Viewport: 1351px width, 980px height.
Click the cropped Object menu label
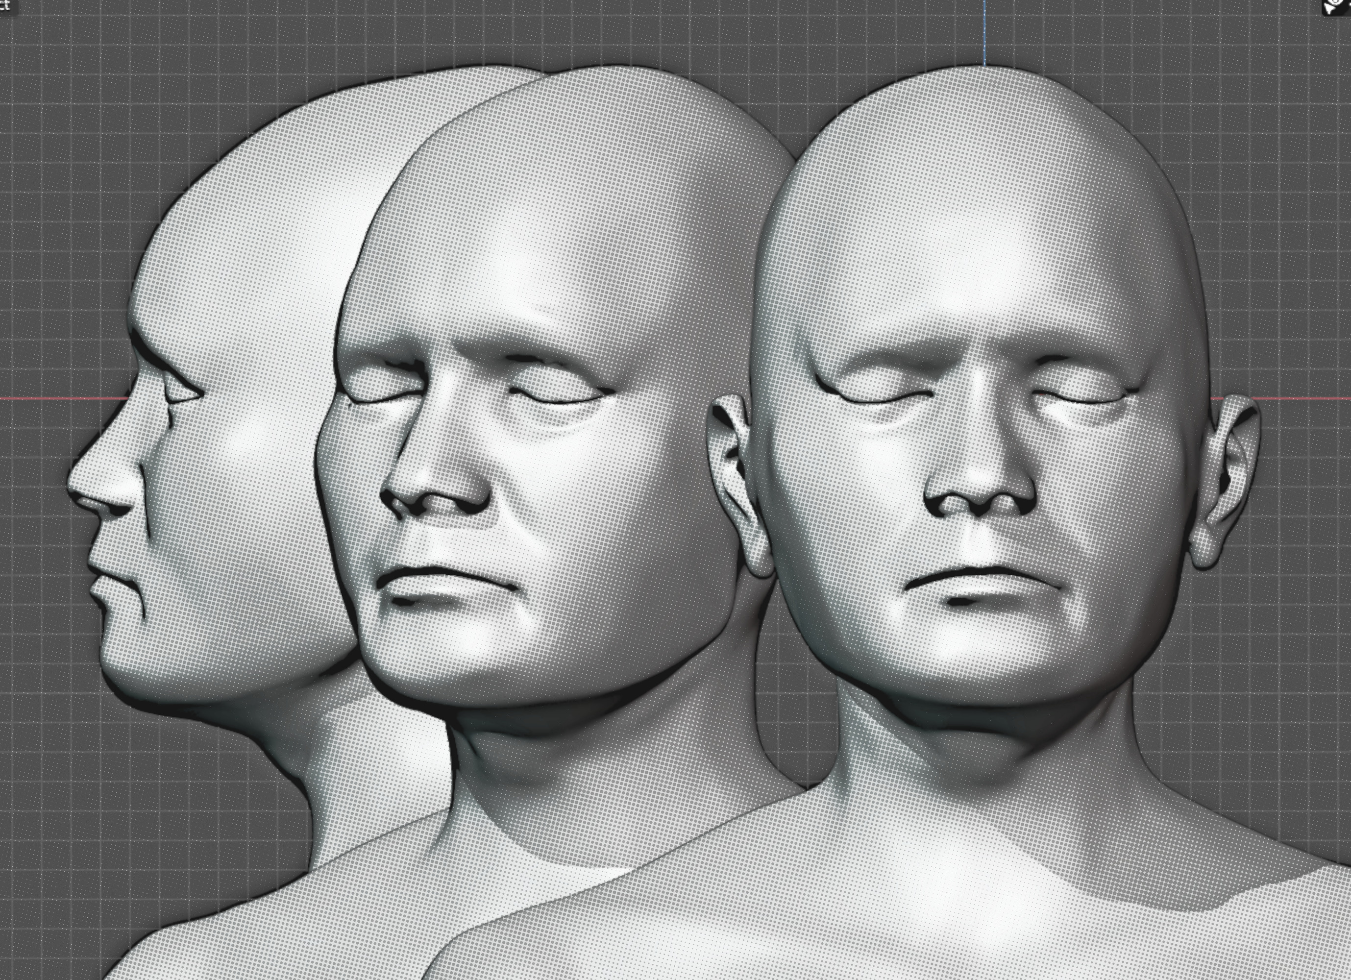click(x=5, y=5)
